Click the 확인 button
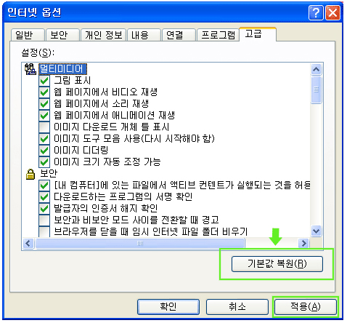This screenshot has height=323, width=347. (168, 307)
